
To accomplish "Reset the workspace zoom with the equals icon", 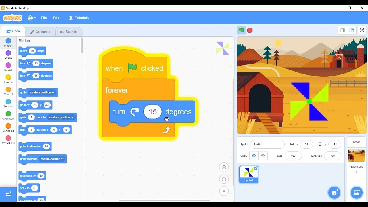I will (x=224, y=191).
